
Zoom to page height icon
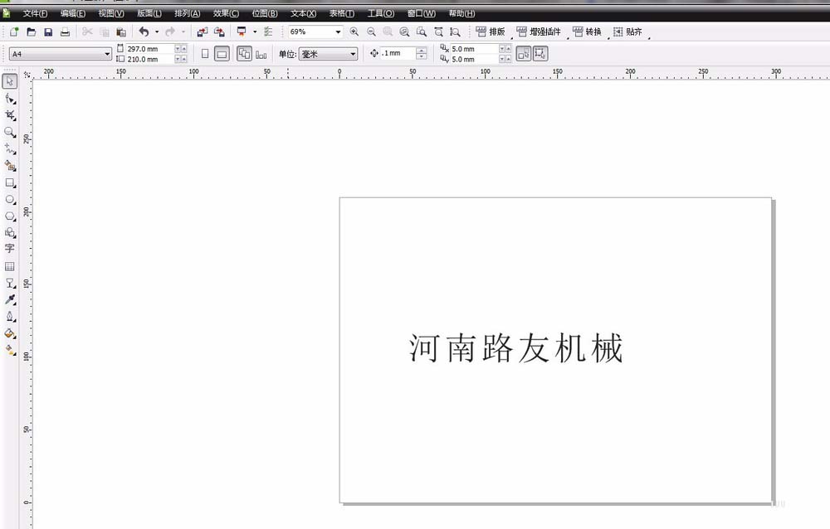[x=455, y=32]
